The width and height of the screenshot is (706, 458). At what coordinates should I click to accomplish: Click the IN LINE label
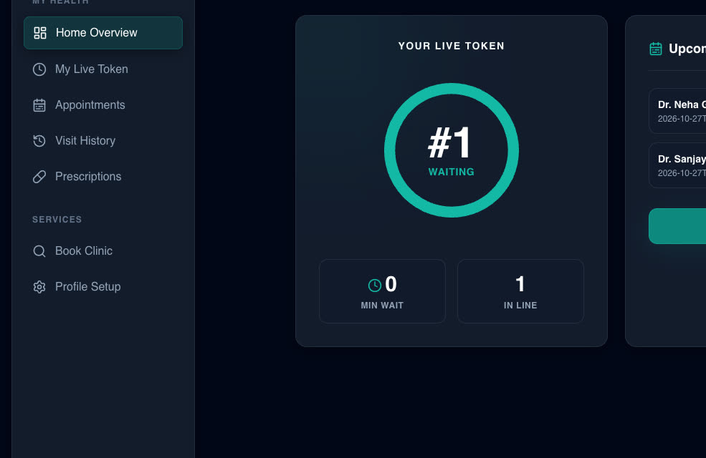[x=520, y=306]
